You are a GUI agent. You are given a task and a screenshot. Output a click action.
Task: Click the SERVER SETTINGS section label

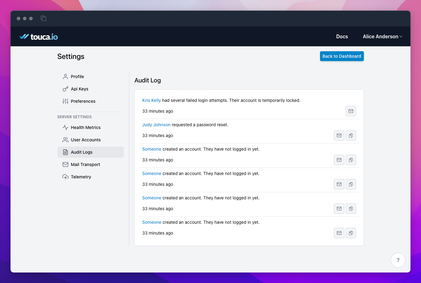click(74, 117)
